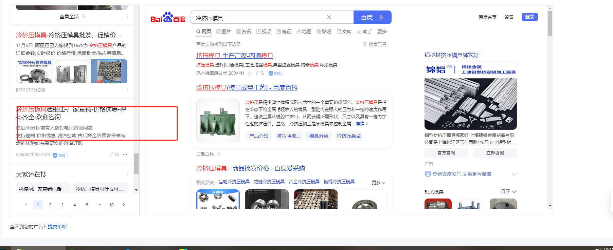613x250 pixels.
Task: Click the green mold thumbnail in 百科 card
Action: [218, 121]
